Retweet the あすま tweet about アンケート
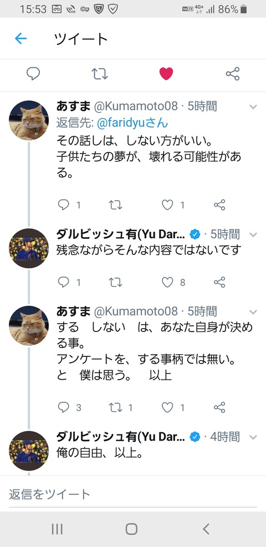 coord(115,407)
